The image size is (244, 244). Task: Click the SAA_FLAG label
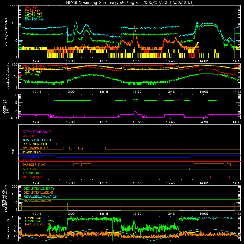coord(30,160)
